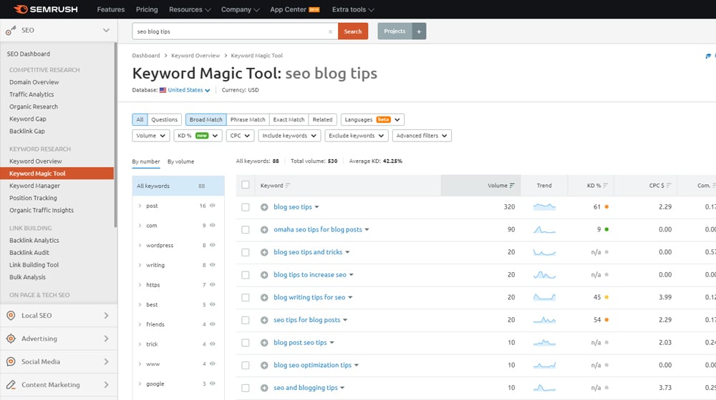Open the Exclude keywords dropdown
Screen dimensions: 716x400
tap(357, 136)
